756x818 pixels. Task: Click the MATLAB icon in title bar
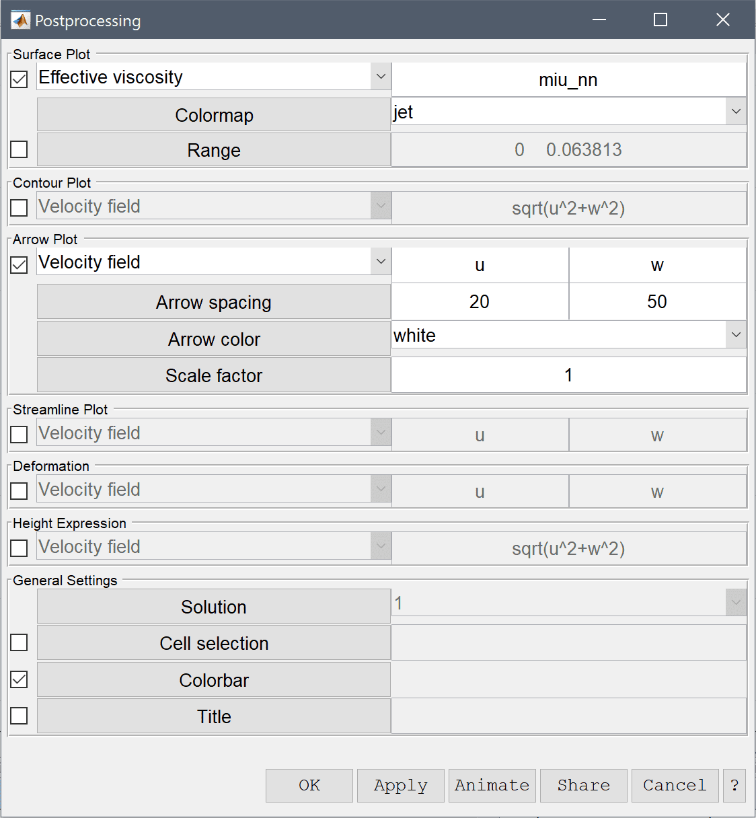pyautogui.click(x=21, y=20)
